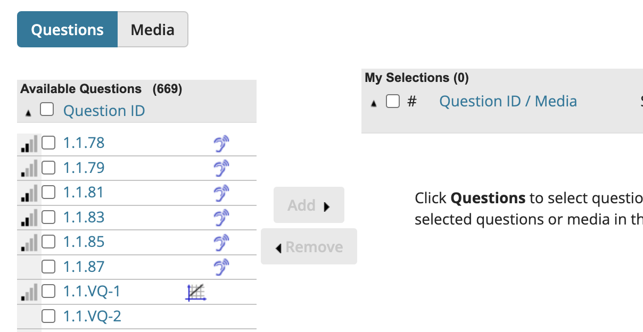Open question link 1.1.83
This screenshot has height=332, width=643.
point(84,218)
